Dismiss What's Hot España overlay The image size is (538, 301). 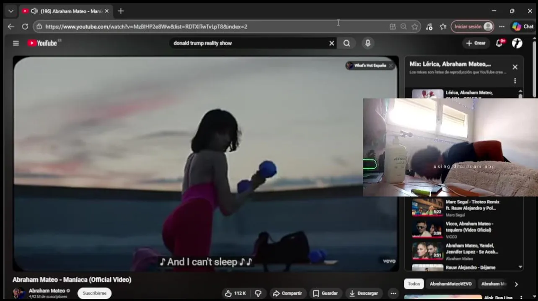click(x=391, y=65)
